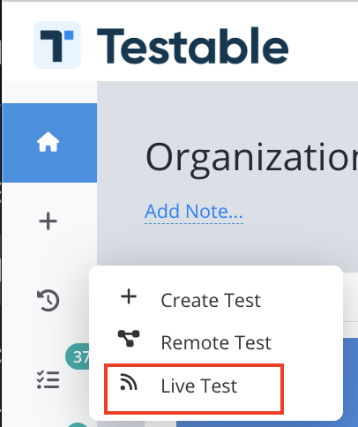
Task: Click the plus icon in the sidebar
Action: coord(48,221)
